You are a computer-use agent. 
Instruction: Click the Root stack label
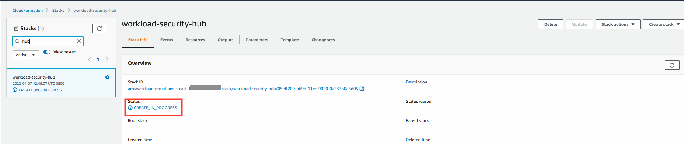click(137, 120)
